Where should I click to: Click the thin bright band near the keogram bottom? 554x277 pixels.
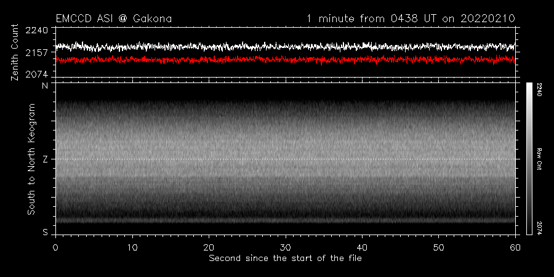[x=286, y=220]
